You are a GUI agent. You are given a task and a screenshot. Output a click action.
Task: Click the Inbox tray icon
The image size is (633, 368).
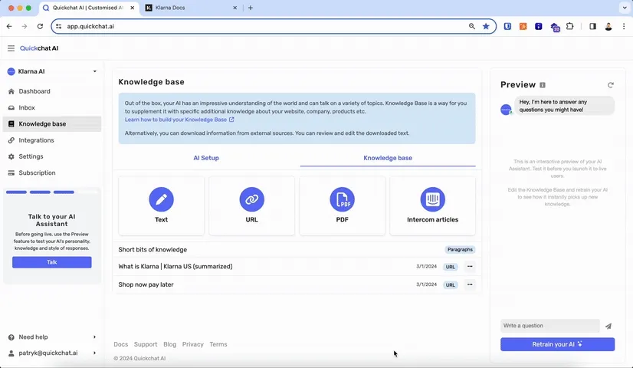pos(11,108)
